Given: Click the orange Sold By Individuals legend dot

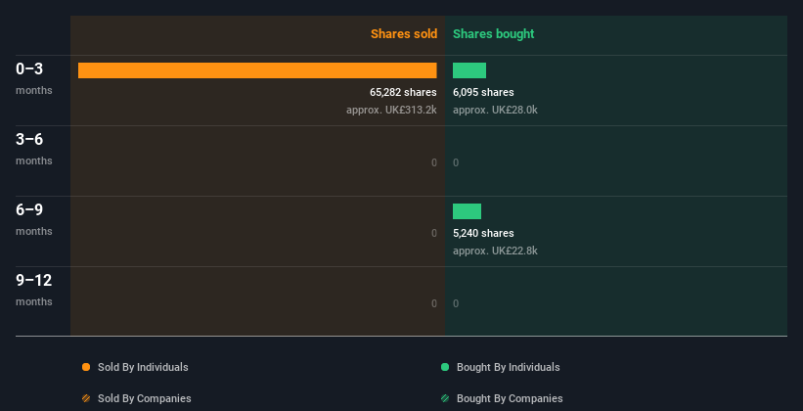Looking at the screenshot, I should pyautogui.click(x=86, y=367).
